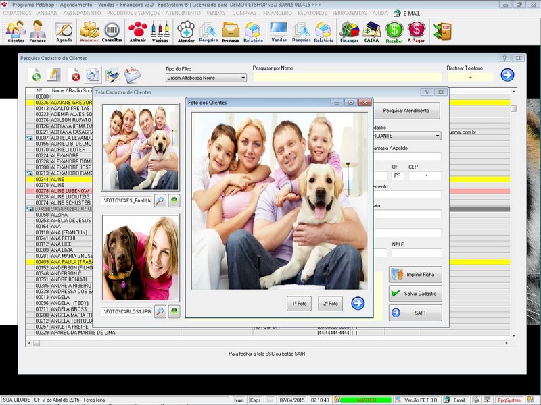Click green add button beside CARLOS1.JPG path

174,312
